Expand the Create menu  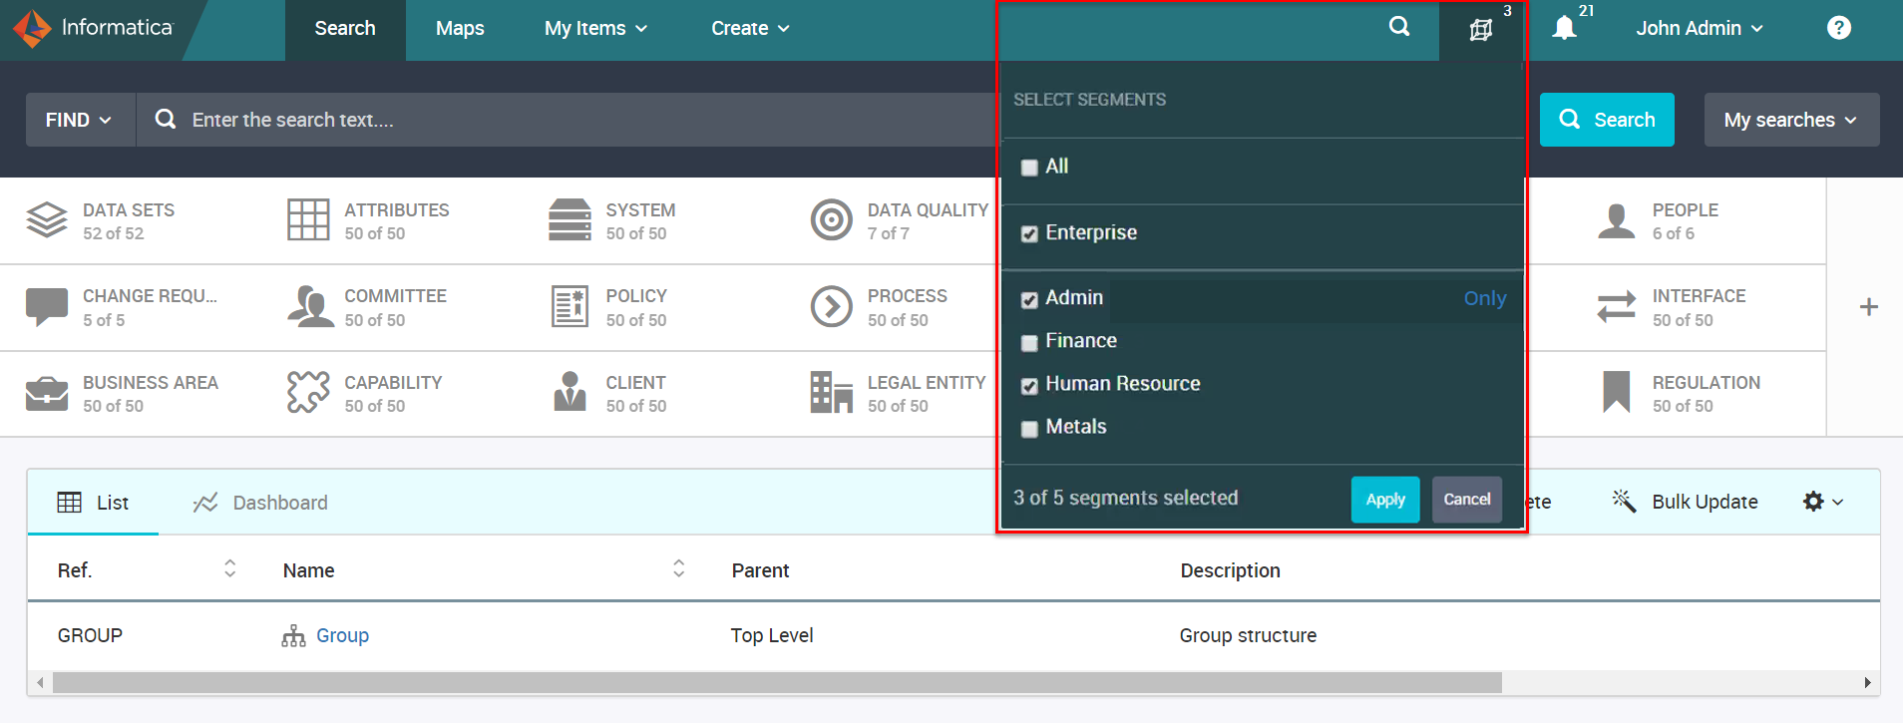pos(750,29)
